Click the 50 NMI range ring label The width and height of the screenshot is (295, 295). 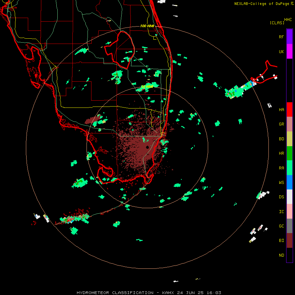click(x=147, y=87)
